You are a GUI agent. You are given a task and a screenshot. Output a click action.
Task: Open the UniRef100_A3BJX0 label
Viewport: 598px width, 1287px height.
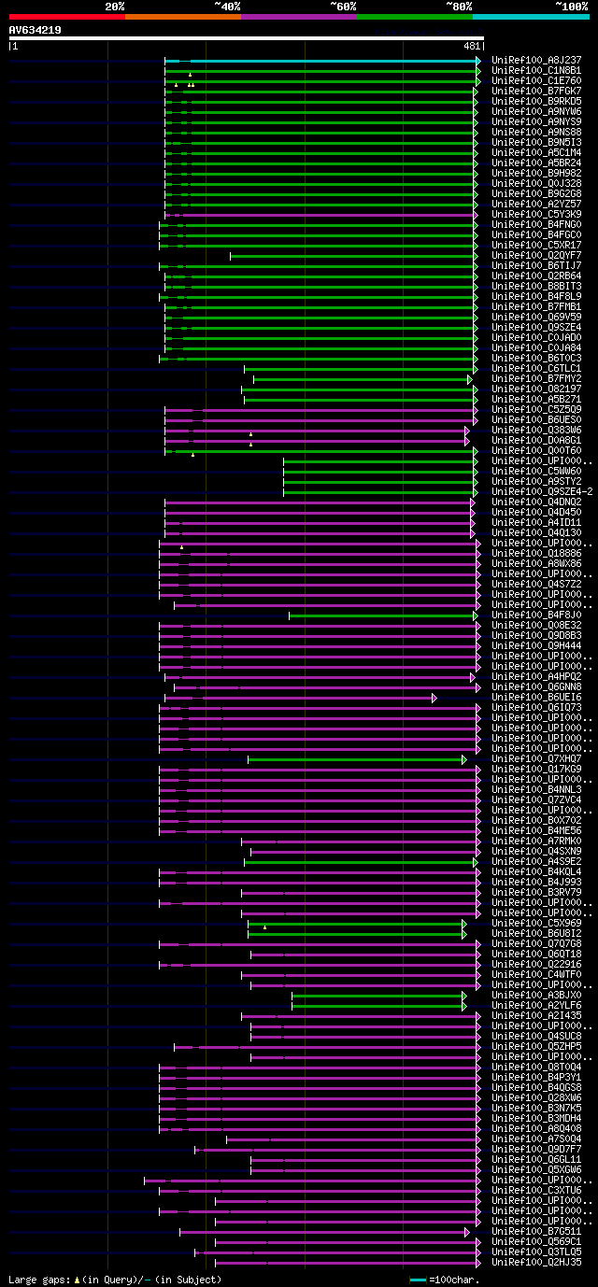point(536,995)
